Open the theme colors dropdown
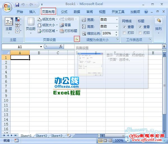 point(18,19)
